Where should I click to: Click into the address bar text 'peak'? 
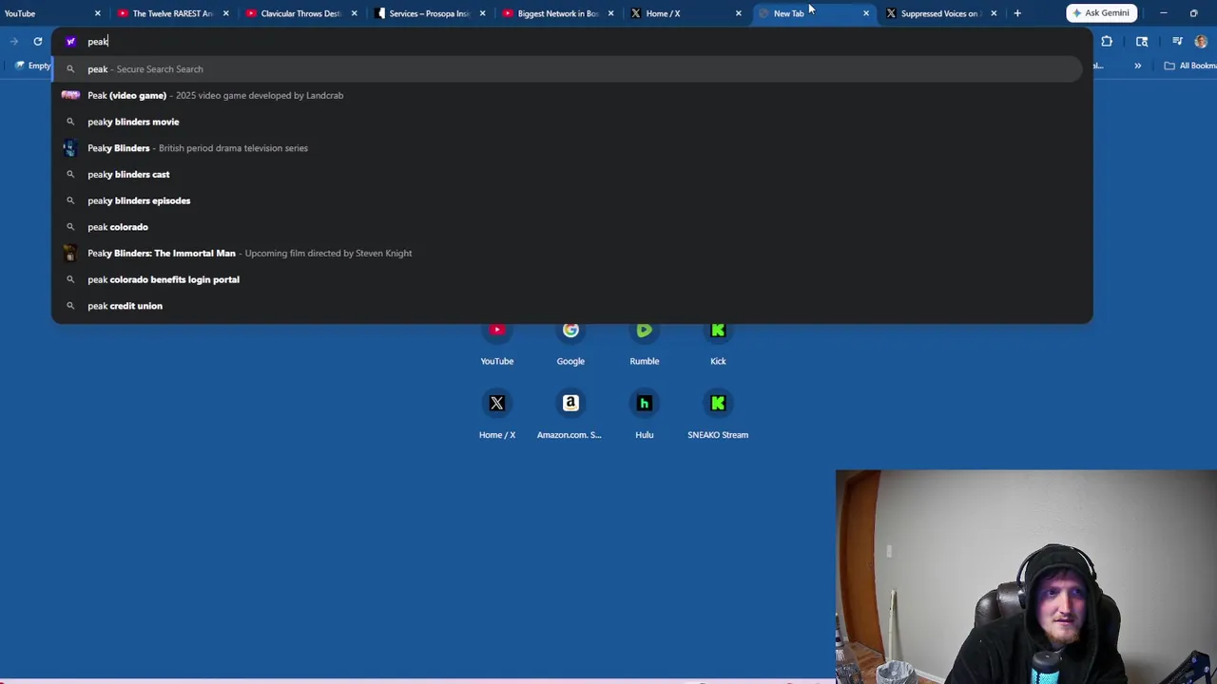98,42
